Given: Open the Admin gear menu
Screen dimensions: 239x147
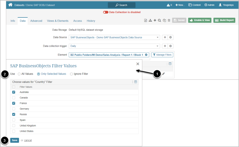Looking at the screenshot, I should point(209,5).
